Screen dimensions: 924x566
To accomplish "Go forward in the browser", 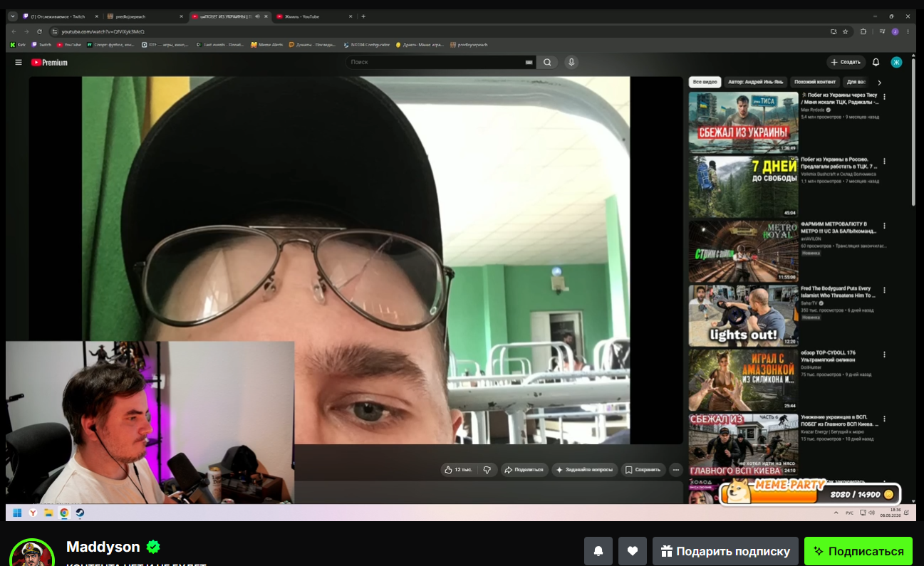I will point(26,31).
